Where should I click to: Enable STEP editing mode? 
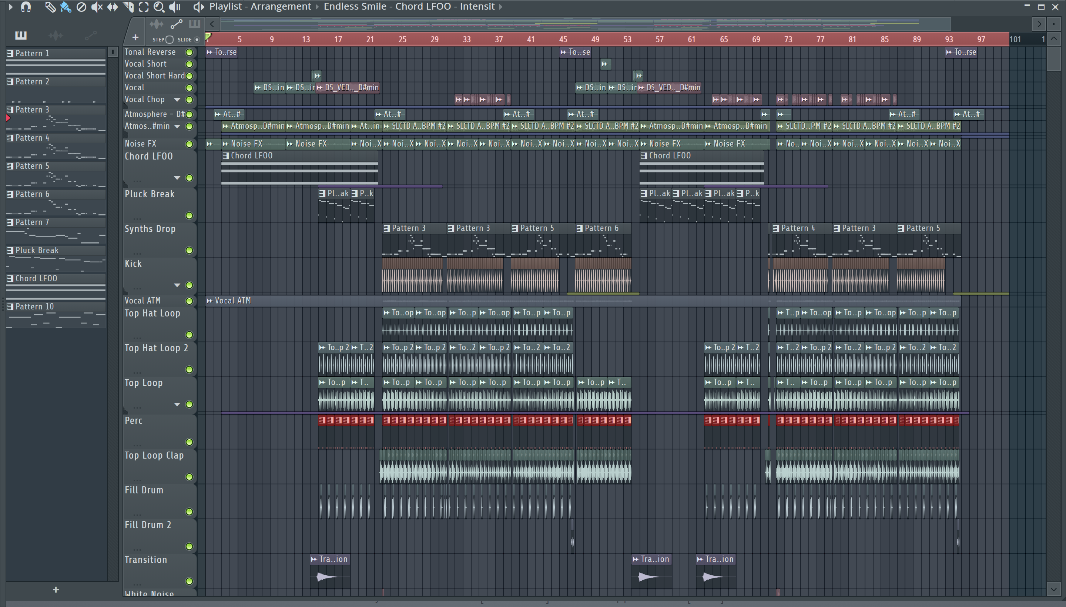(x=169, y=40)
